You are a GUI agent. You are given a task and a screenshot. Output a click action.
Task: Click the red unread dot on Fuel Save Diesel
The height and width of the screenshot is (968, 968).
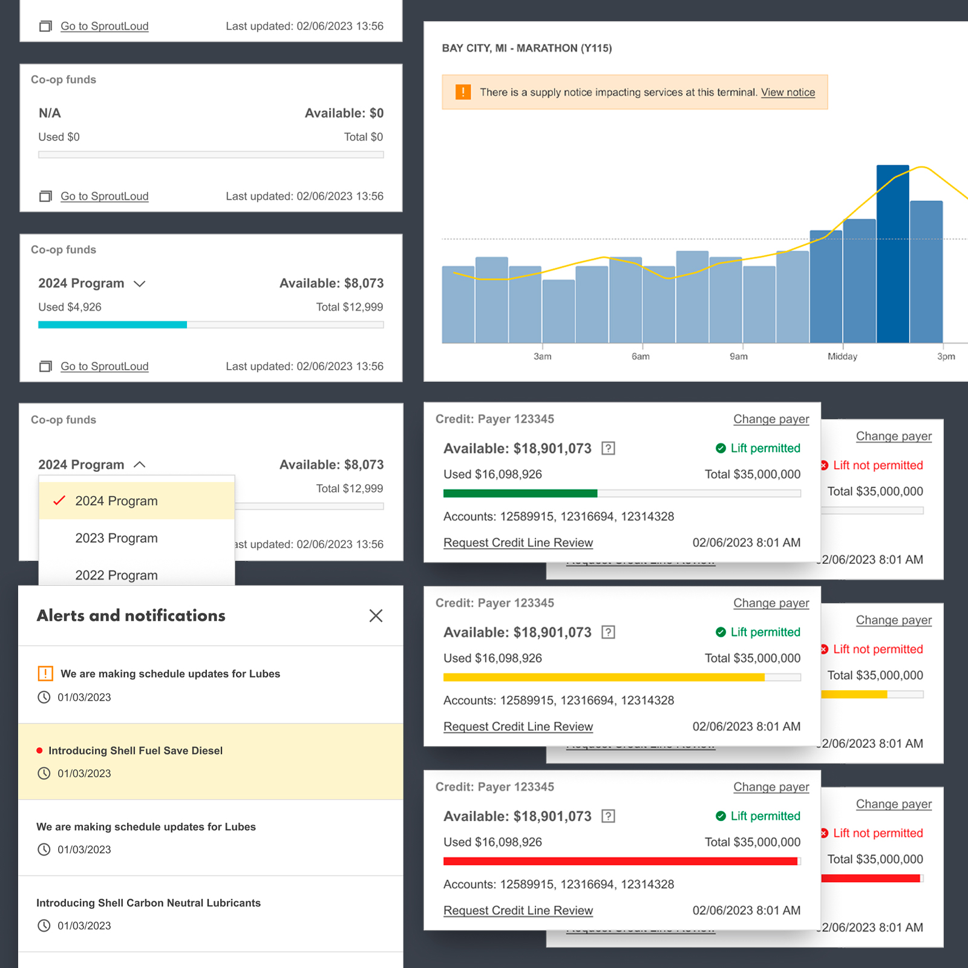tap(39, 751)
